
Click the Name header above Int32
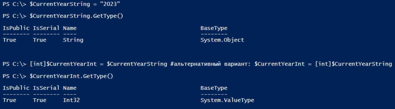coord(70,88)
